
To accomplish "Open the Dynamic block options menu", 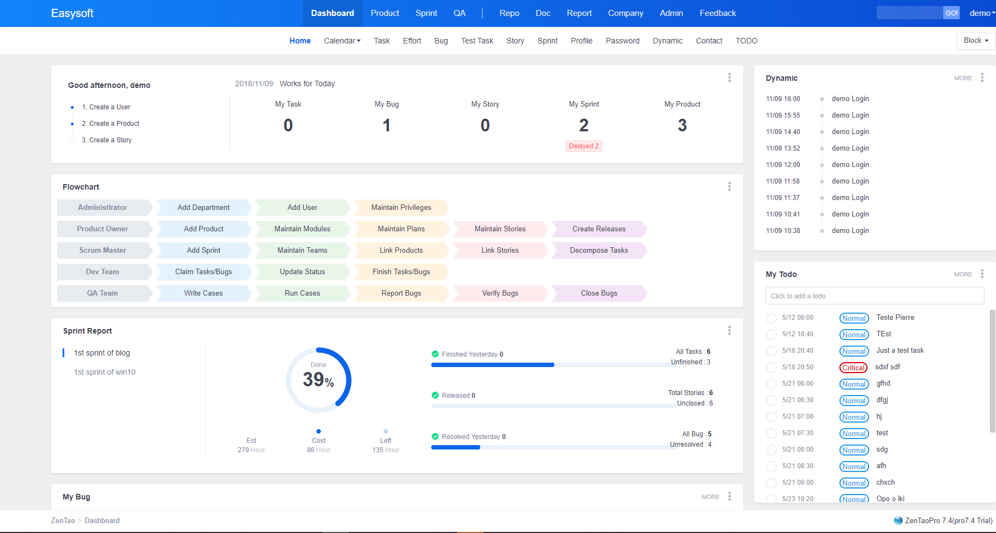I will (x=982, y=77).
